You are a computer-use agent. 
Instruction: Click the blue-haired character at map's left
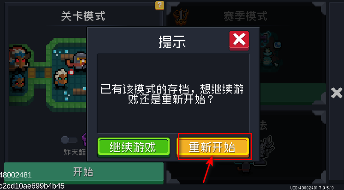tap(17, 82)
